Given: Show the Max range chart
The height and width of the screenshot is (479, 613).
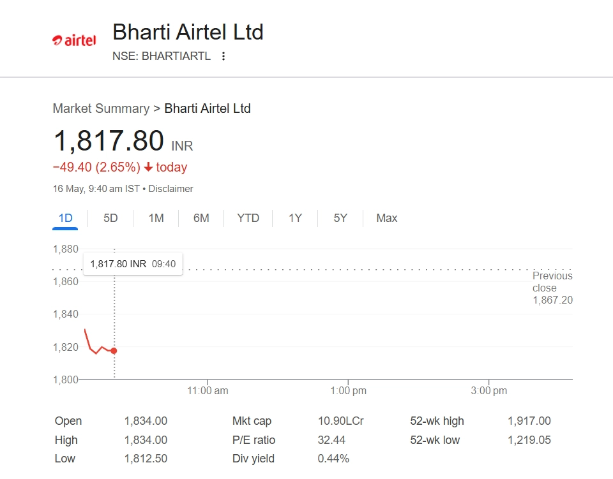Looking at the screenshot, I should coord(386,218).
